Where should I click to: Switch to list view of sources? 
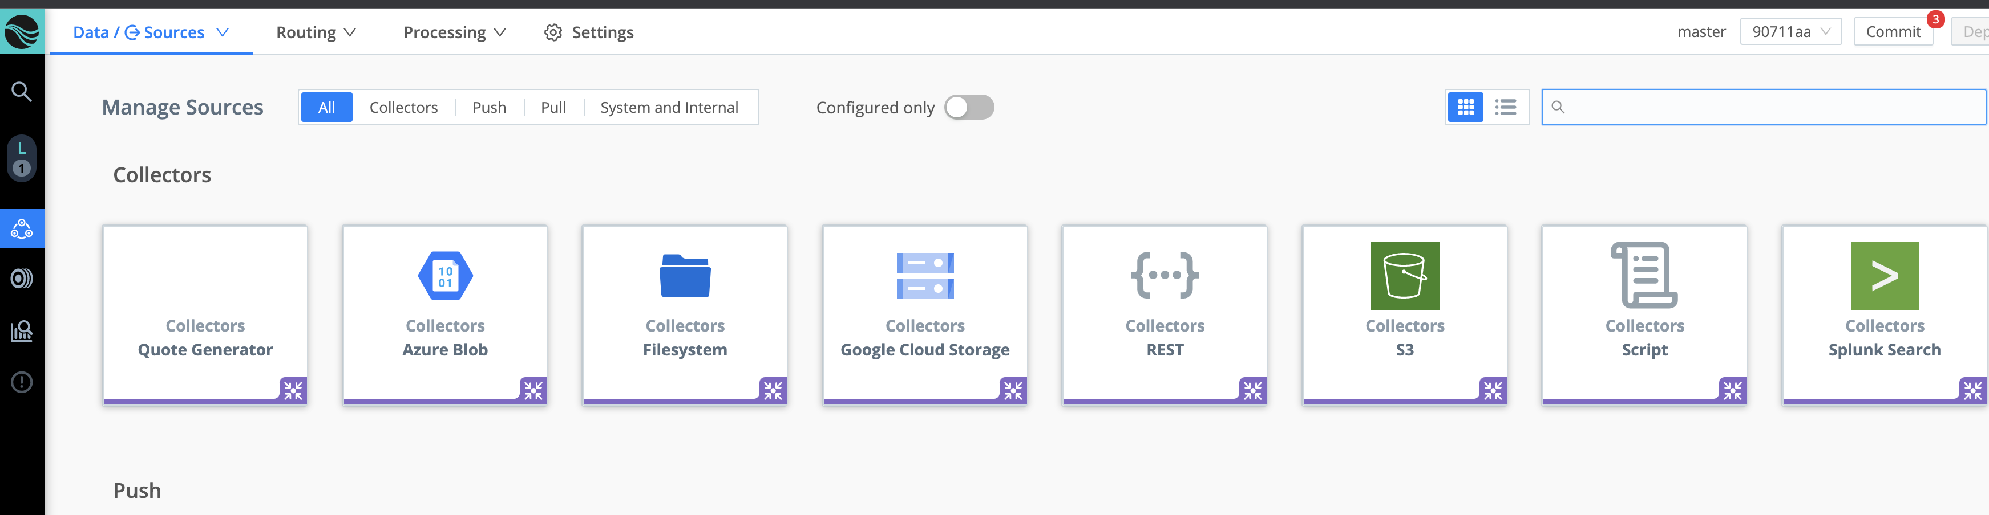[x=1505, y=107]
